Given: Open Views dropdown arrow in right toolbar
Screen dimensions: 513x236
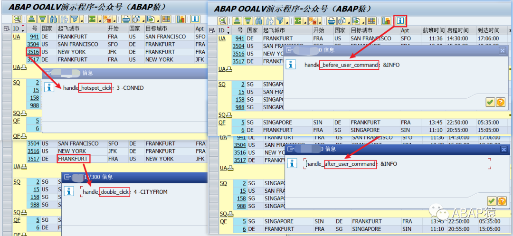Looking at the screenshot, I should click(349, 21).
